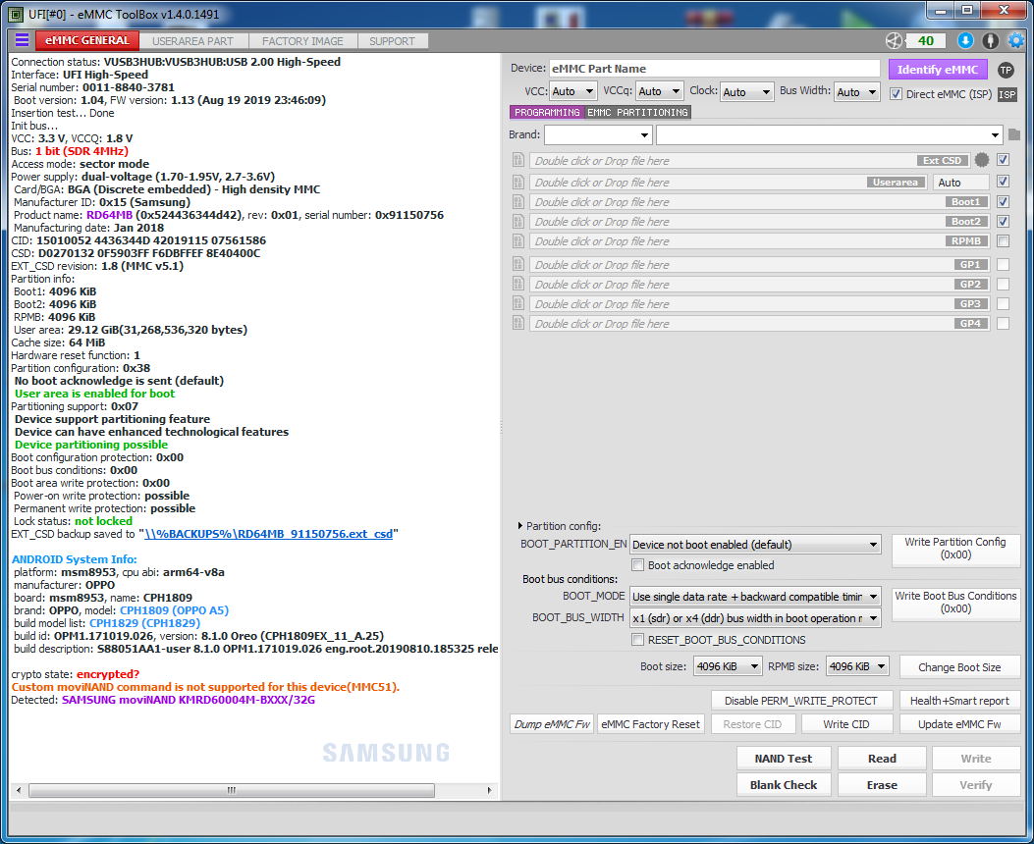Click the UFI app icon in title bar
This screenshot has height=844, width=1034.
point(16,14)
